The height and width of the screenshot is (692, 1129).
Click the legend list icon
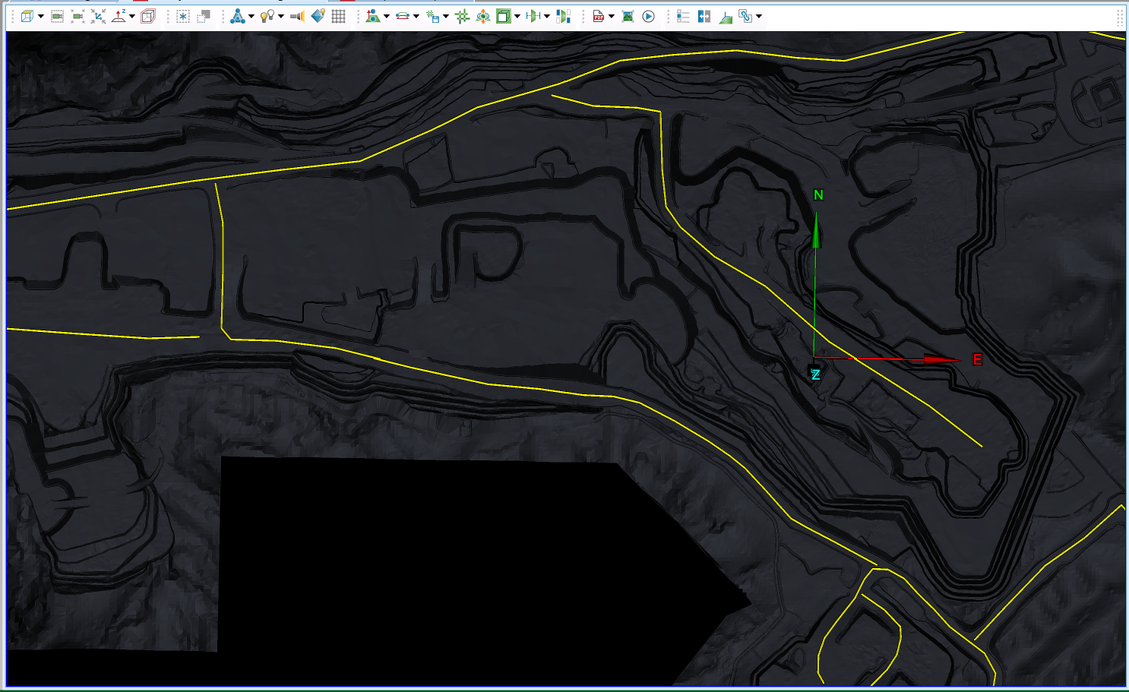point(683,16)
